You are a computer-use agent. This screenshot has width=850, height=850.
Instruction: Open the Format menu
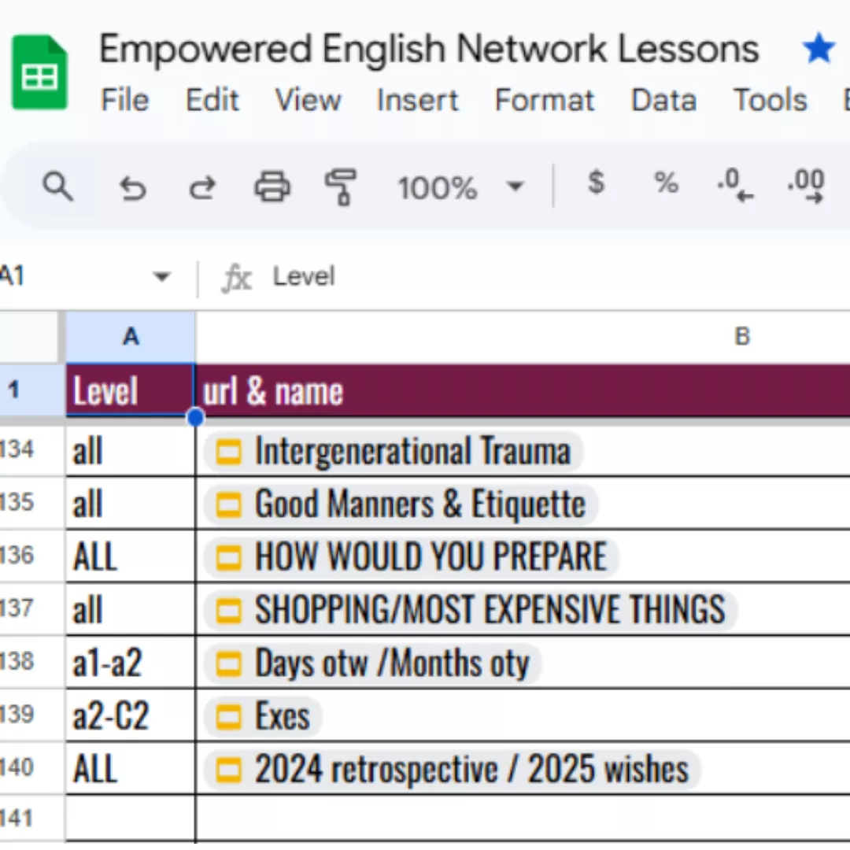pyautogui.click(x=545, y=100)
